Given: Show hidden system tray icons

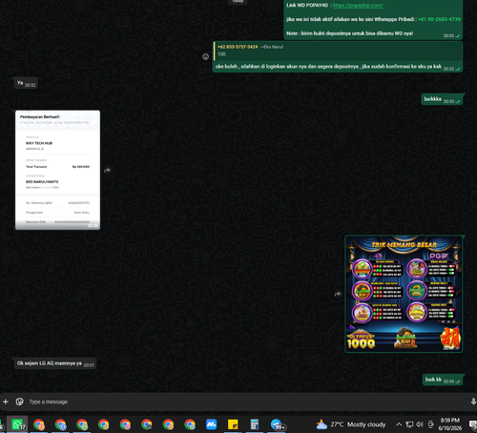Looking at the screenshot, I should click(399, 424).
